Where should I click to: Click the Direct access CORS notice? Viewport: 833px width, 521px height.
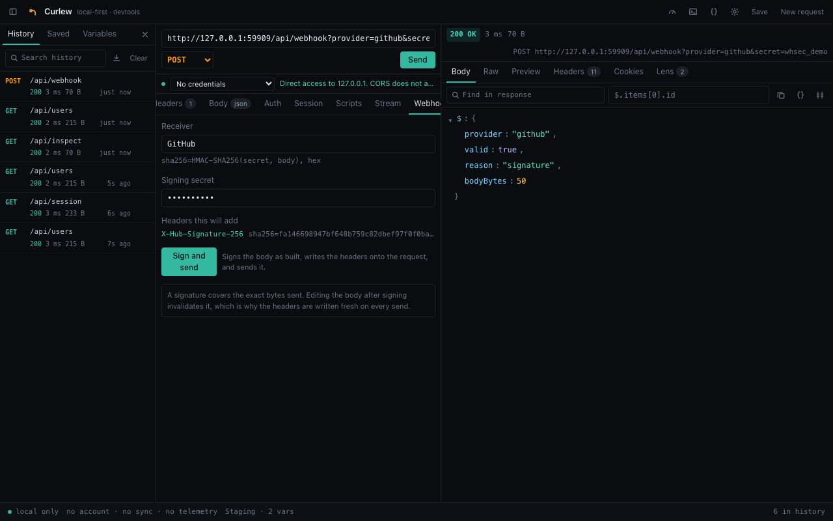point(357,83)
